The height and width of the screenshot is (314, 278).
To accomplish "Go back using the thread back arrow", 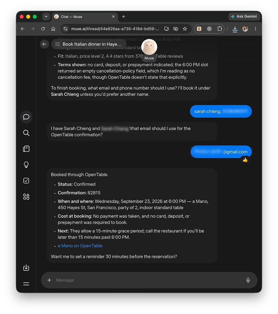I will pyautogui.click(x=44, y=44).
